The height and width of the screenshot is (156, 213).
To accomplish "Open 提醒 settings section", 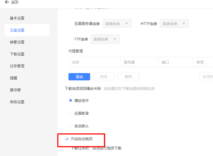I will coord(13,78).
